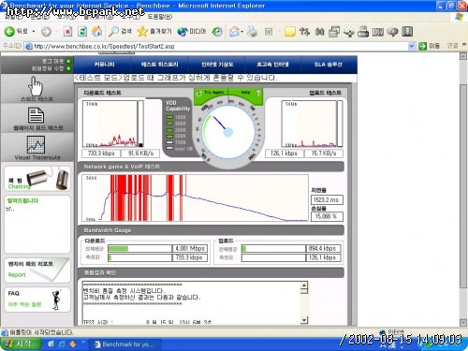Open the Media (미디어) globe toolbar button
468x351 pixels.
tap(192, 31)
